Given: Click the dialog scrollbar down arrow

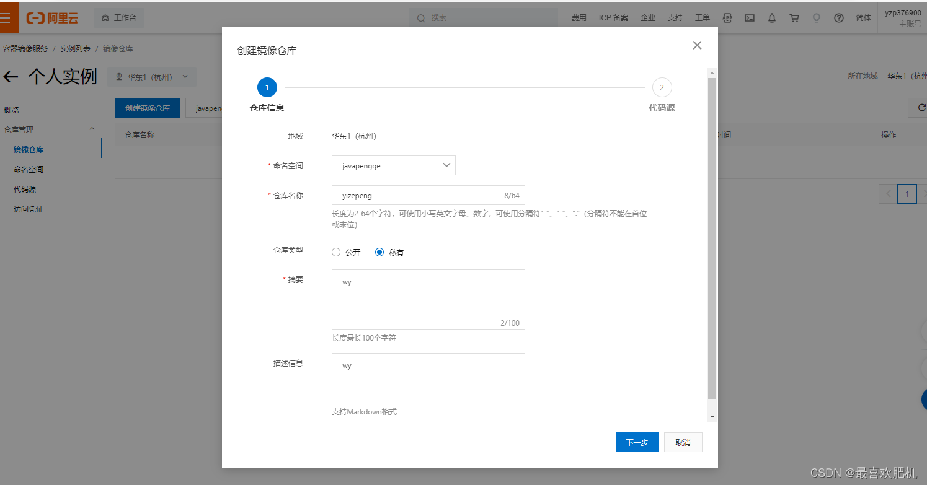Looking at the screenshot, I should (712, 417).
